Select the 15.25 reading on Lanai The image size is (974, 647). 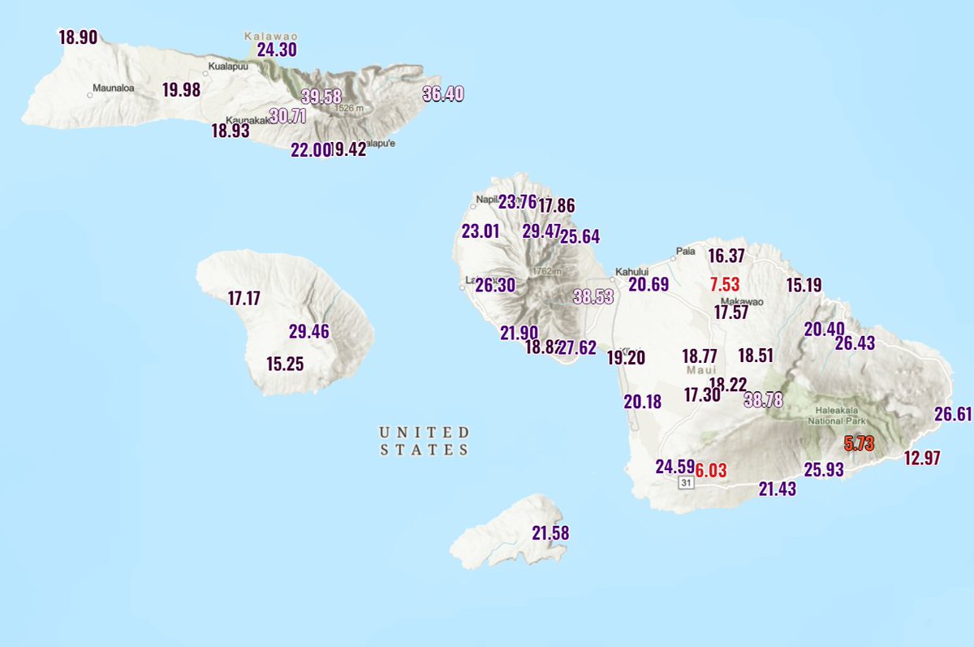[x=285, y=364]
